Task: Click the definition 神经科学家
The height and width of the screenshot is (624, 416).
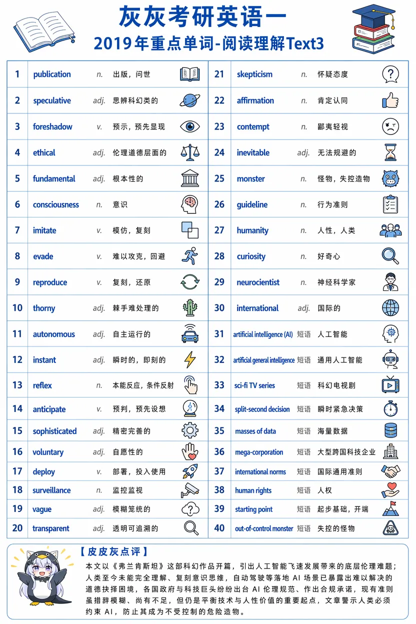Action: (336, 282)
